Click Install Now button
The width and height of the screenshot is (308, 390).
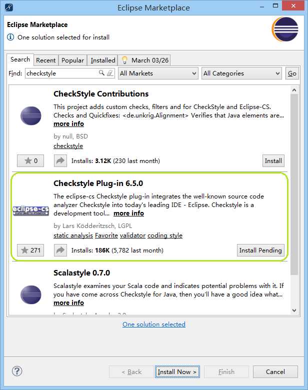(x=177, y=372)
